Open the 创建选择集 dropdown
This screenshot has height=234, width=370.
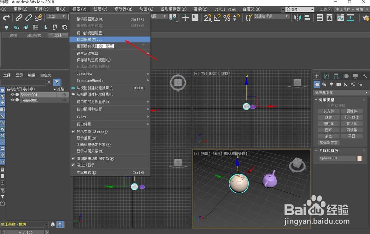click(271, 16)
